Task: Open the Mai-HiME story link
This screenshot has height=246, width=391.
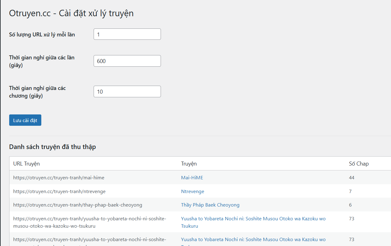Action: coord(192,177)
